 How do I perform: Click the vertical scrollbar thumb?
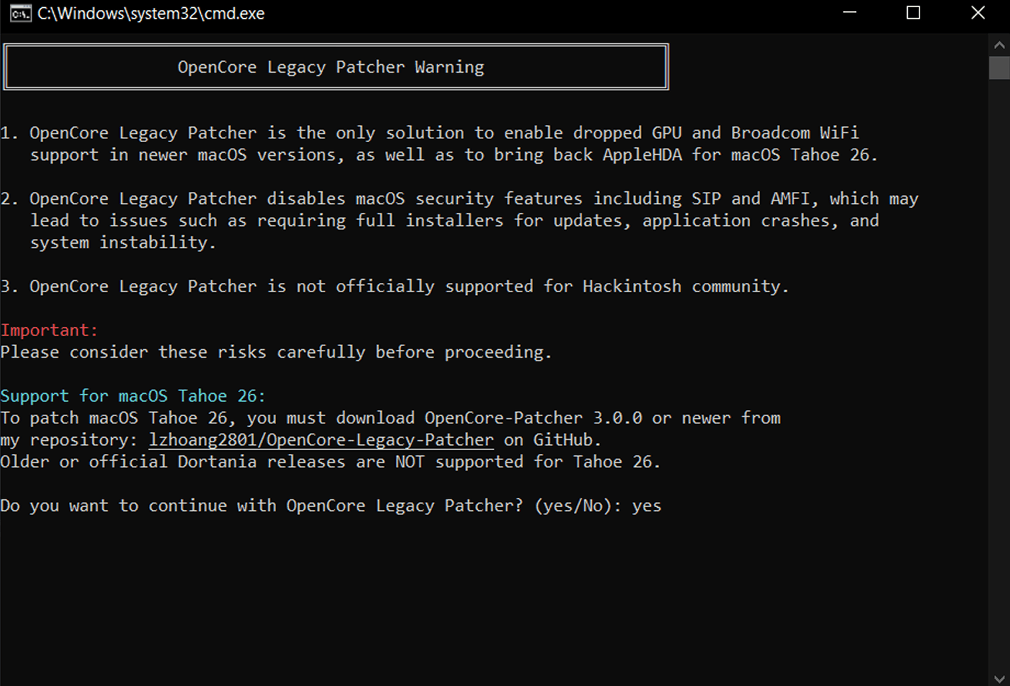pos(999,68)
